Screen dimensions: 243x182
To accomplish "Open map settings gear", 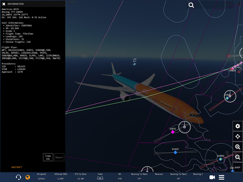I will click(238, 126).
